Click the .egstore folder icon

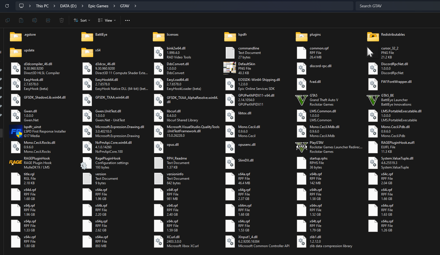[16, 37]
